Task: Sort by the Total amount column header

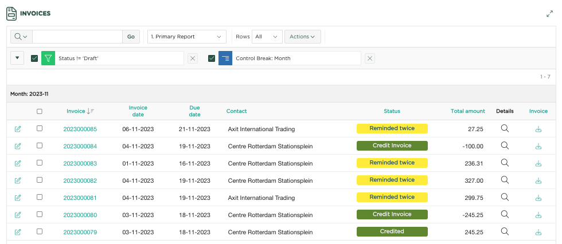Action: [x=467, y=111]
